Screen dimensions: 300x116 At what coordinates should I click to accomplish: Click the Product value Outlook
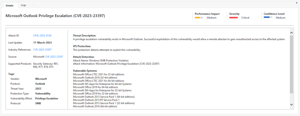40,84
